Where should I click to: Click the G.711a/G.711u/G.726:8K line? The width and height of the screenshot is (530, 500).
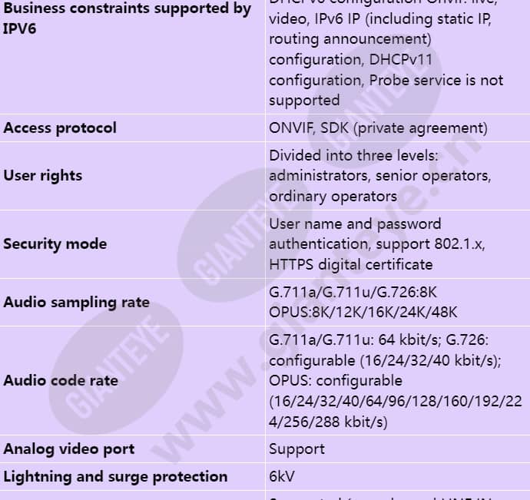coord(353,292)
